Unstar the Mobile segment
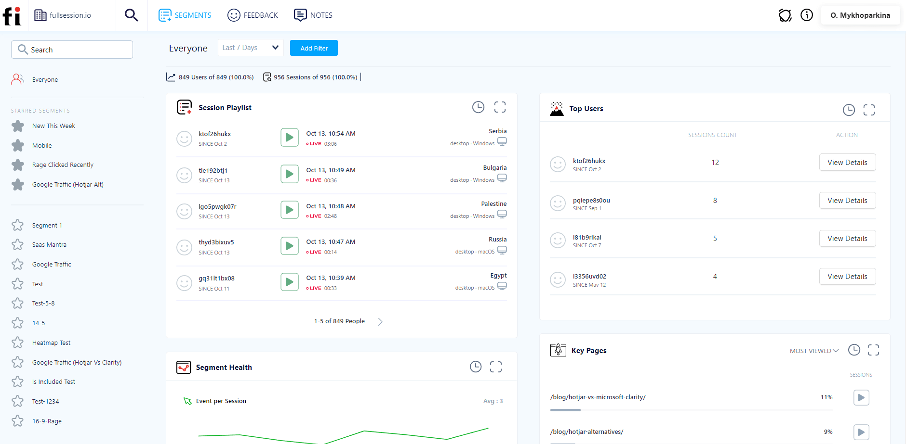906x444 pixels. click(x=18, y=145)
